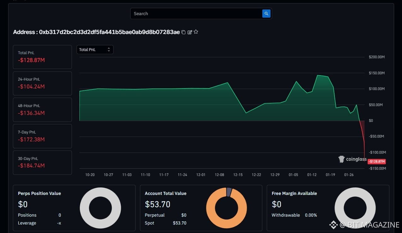
Task: Click the -$104.24M 24-Hour PnL value
Action: point(31,87)
